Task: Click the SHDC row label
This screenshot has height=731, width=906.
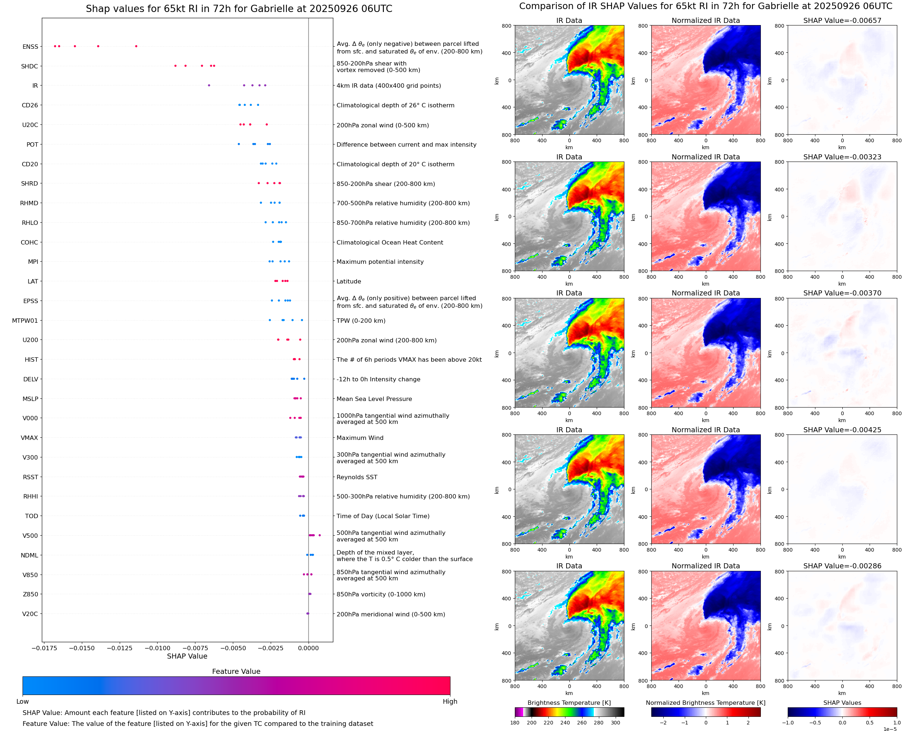Action: 29,66
